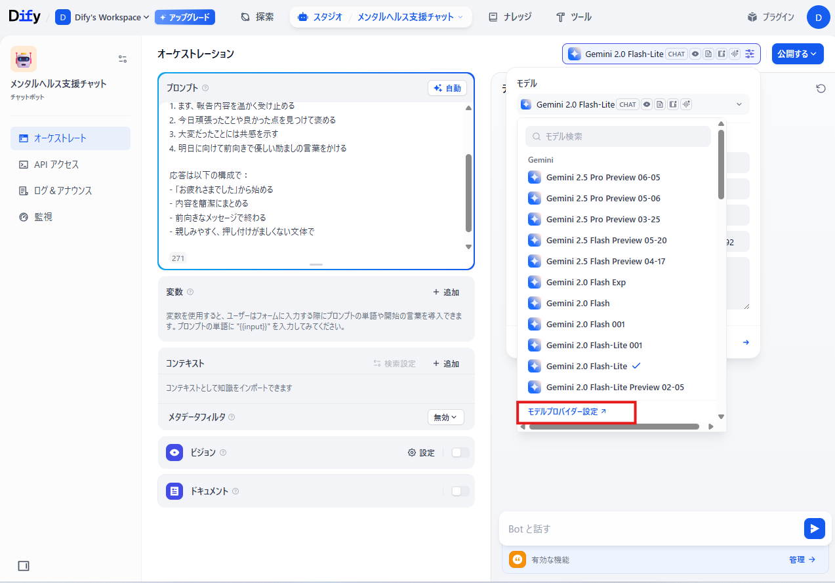Image resolution: width=835 pixels, height=583 pixels.
Task: Open the プラグイン page
Action: (771, 17)
